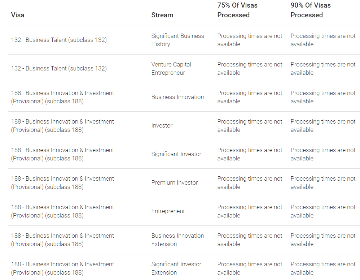Viewport: 360px width, 280px height.
Task: Click 75% processing time for Significant Business History
Action: pos(250,40)
